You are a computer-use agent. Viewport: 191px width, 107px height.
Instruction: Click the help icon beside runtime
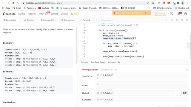[x=187, y=70]
